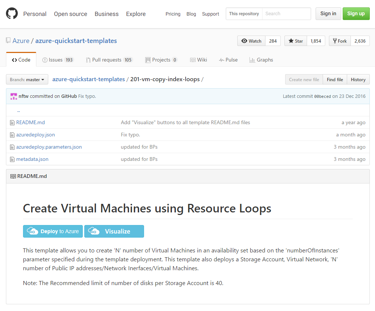Open the Pulse tab
This screenshot has width=375, height=311.
pyautogui.click(x=228, y=60)
